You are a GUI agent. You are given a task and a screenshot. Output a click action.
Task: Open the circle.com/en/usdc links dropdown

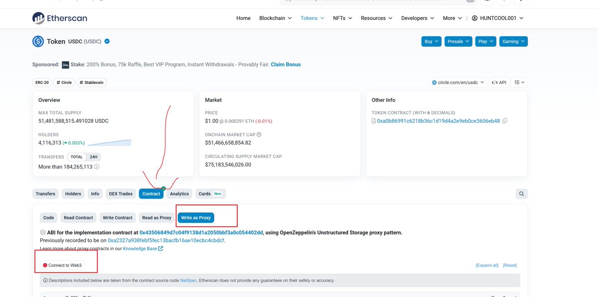tap(457, 83)
